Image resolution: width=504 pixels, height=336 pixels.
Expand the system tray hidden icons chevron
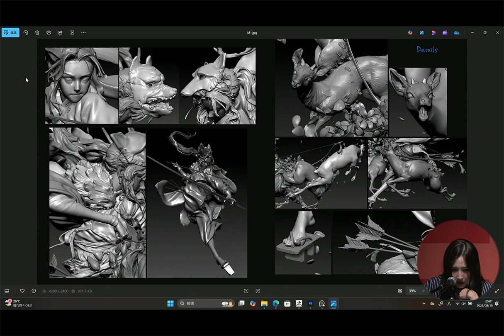click(424, 304)
